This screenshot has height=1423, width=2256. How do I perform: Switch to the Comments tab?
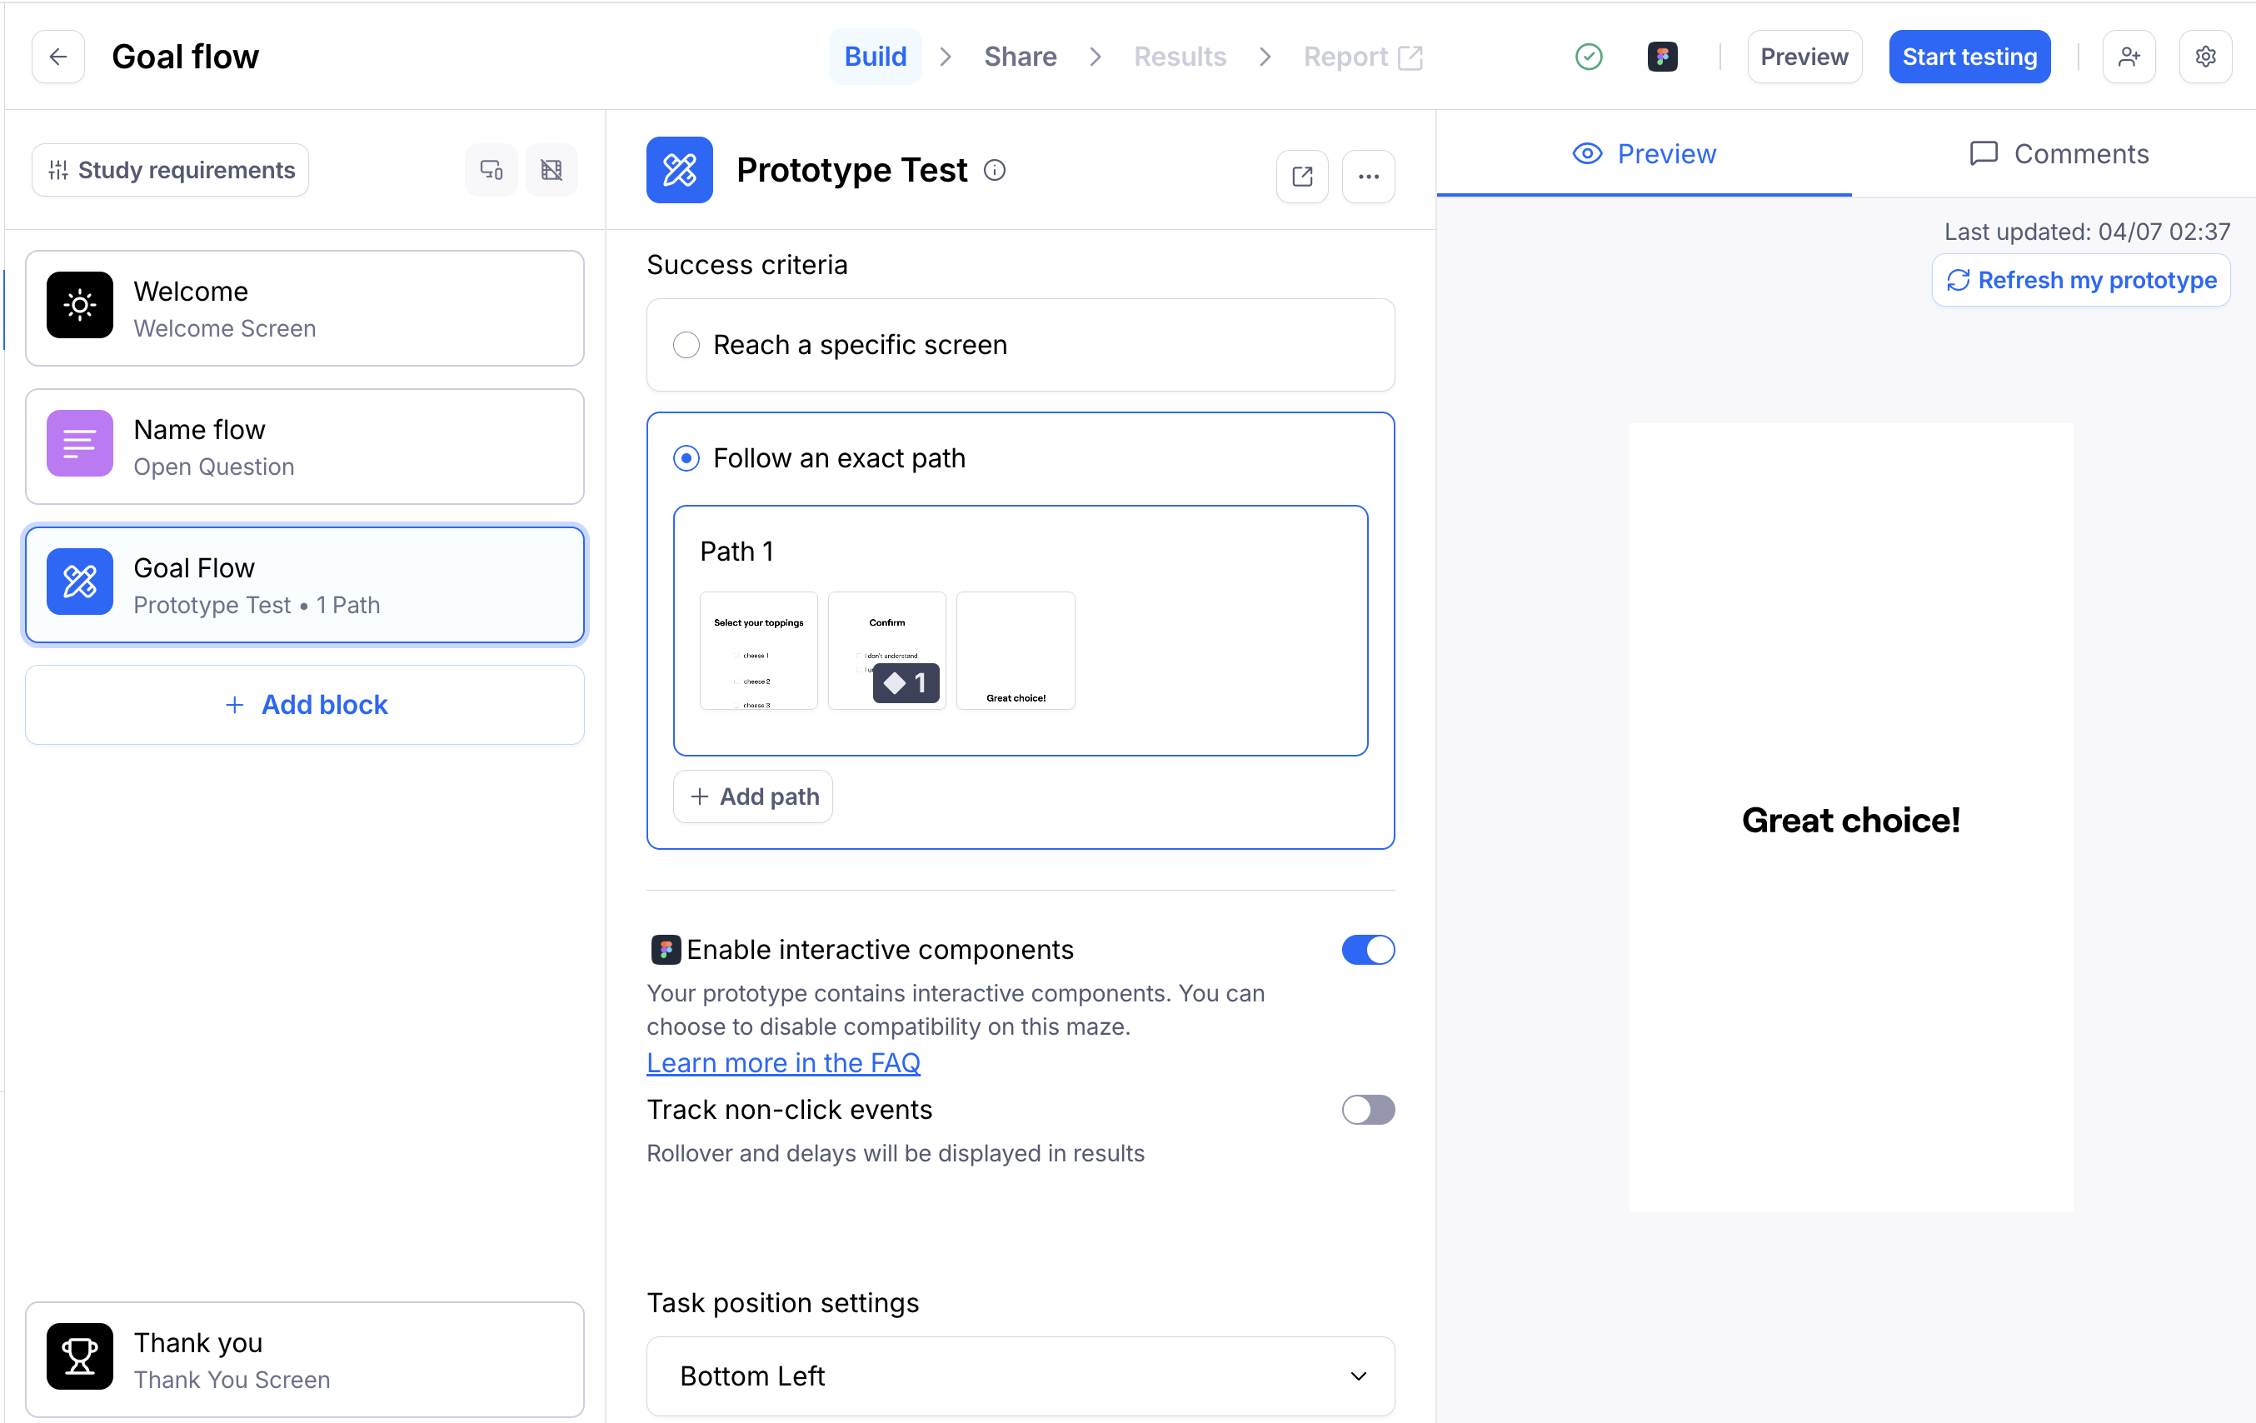pos(2059,153)
